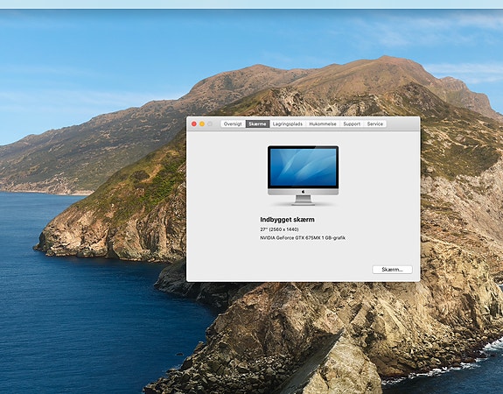Open the Support tab
This screenshot has height=394, width=503.
point(352,124)
